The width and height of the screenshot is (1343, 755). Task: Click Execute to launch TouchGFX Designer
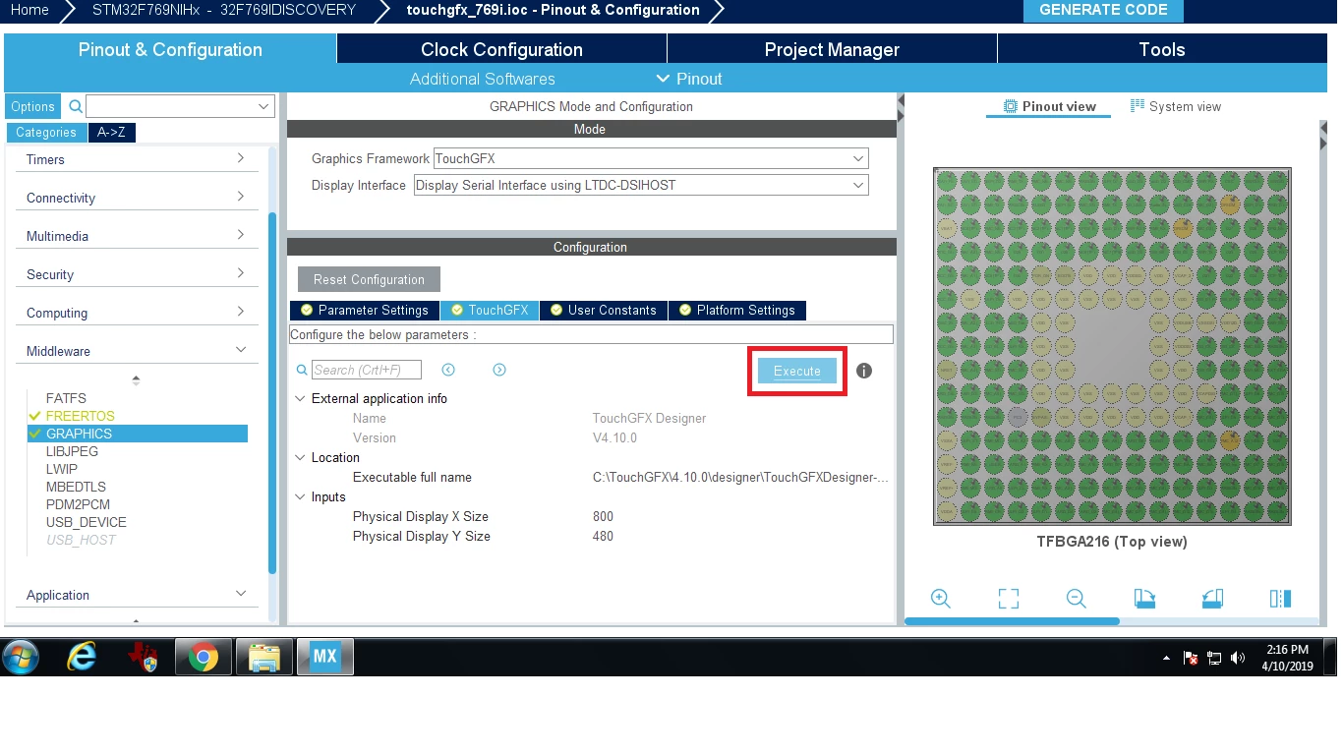click(796, 371)
